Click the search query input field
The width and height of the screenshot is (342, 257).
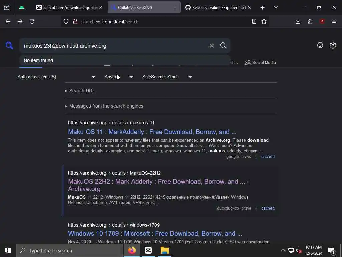click(115, 46)
